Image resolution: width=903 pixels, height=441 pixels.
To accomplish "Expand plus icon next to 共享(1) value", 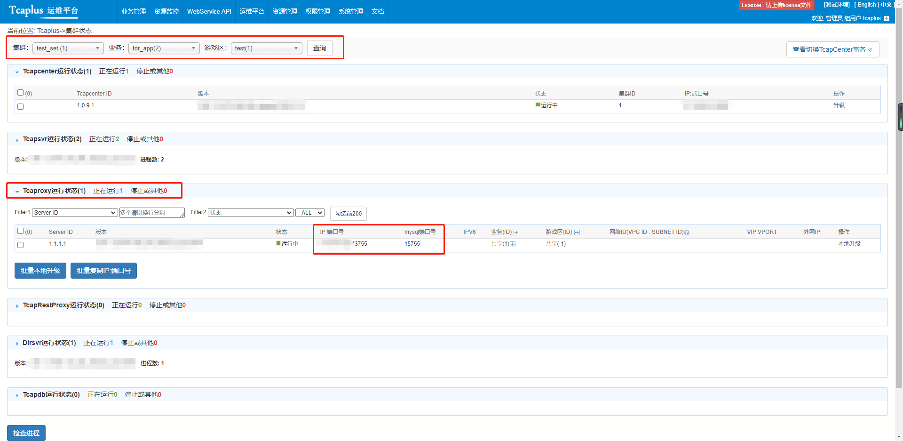I will [513, 244].
